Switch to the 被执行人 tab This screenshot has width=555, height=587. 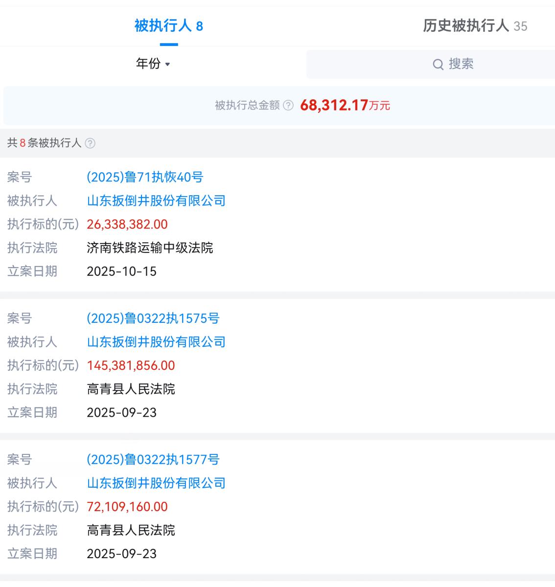168,26
